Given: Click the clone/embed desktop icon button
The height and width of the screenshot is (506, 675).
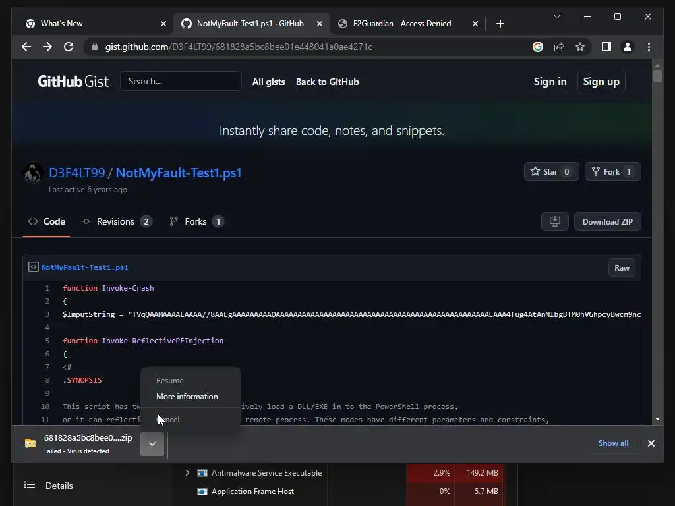Looking at the screenshot, I should (x=554, y=221).
